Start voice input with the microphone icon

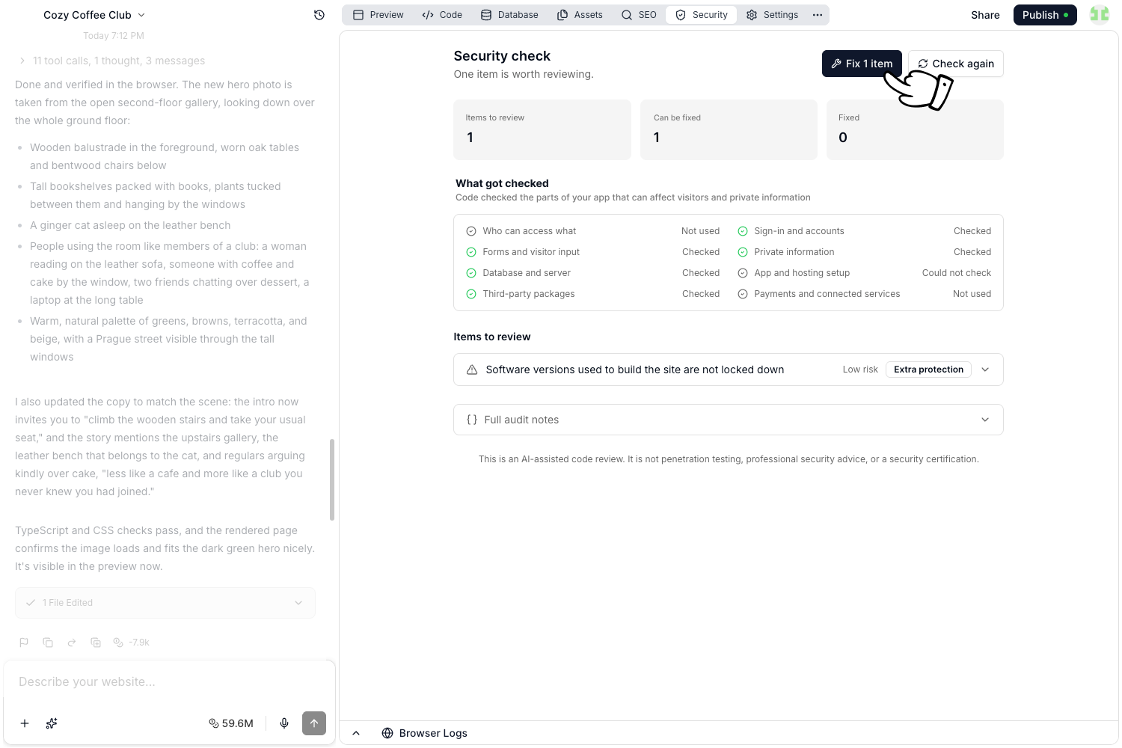pyautogui.click(x=284, y=723)
